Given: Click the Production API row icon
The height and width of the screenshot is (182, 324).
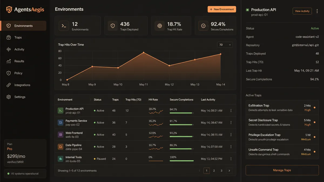Looking at the screenshot, I should click(x=60, y=111).
